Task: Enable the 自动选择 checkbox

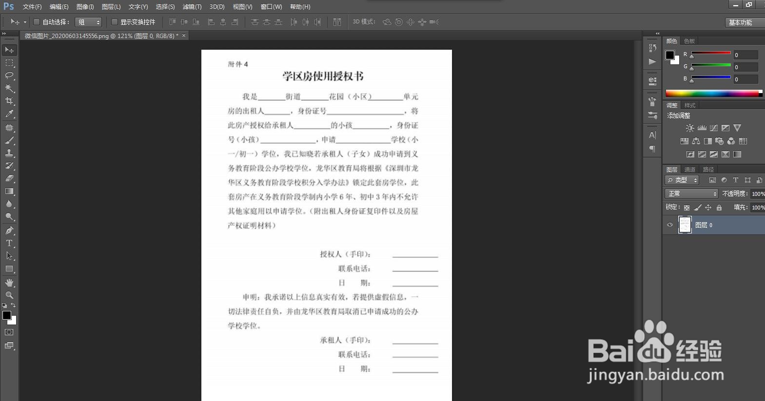Action: (x=36, y=22)
